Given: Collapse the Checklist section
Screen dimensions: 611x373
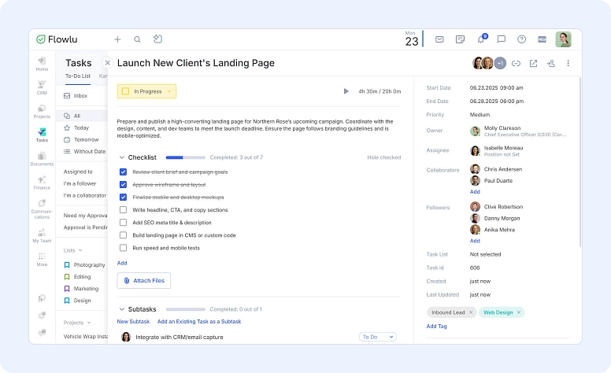Looking at the screenshot, I should [x=121, y=157].
